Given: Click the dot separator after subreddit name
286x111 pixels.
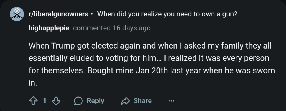Looking at the screenshot, I should pyautogui.click(x=92, y=14).
